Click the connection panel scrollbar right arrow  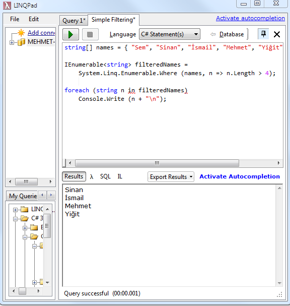pos(51,181)
